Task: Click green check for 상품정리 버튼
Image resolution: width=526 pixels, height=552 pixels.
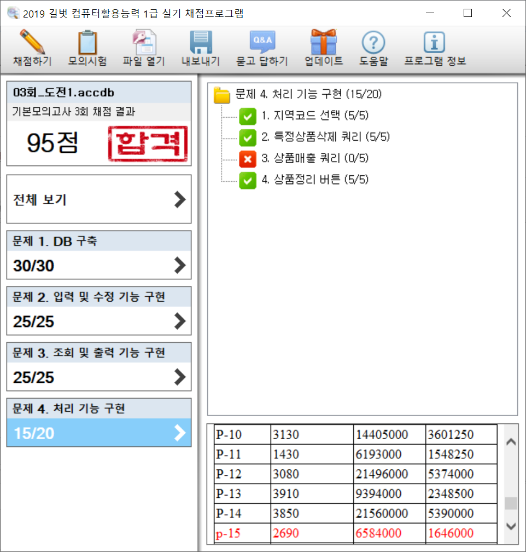Action: (x=248, y=180)
